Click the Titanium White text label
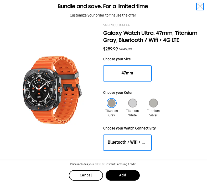Screen dimensions: 207x184 click(133, 113)
